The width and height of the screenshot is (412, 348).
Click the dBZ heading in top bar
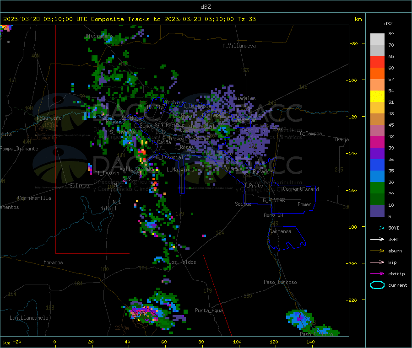pos(206,7)
